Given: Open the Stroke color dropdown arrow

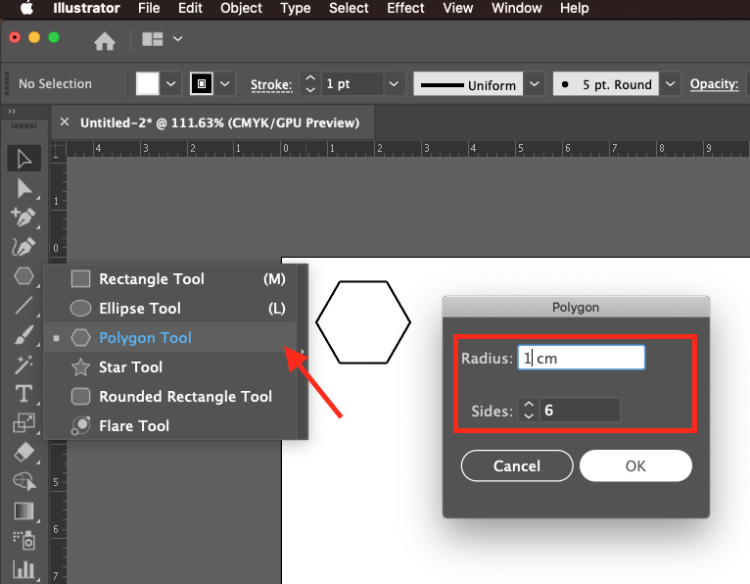Looking at the screenshot, I should click(x=225, y=84).
